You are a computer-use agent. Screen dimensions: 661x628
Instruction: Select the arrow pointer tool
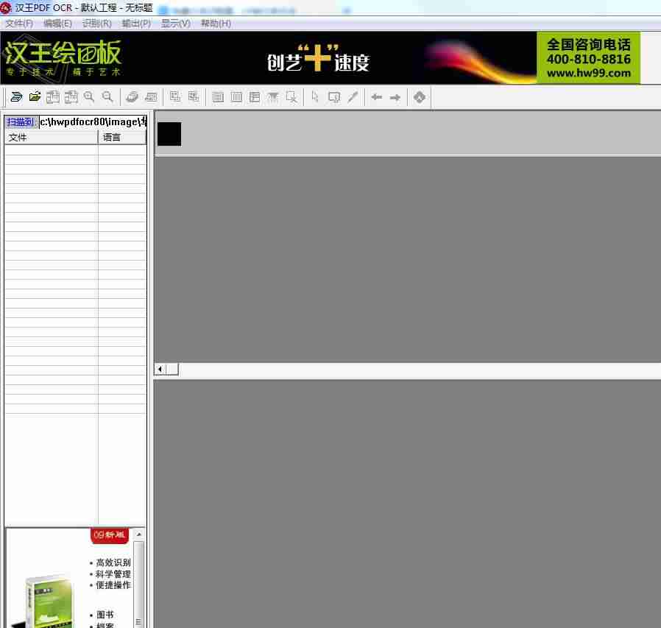315,97
